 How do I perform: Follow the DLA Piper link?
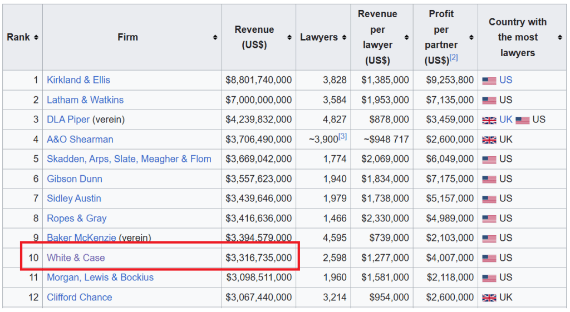68,120
